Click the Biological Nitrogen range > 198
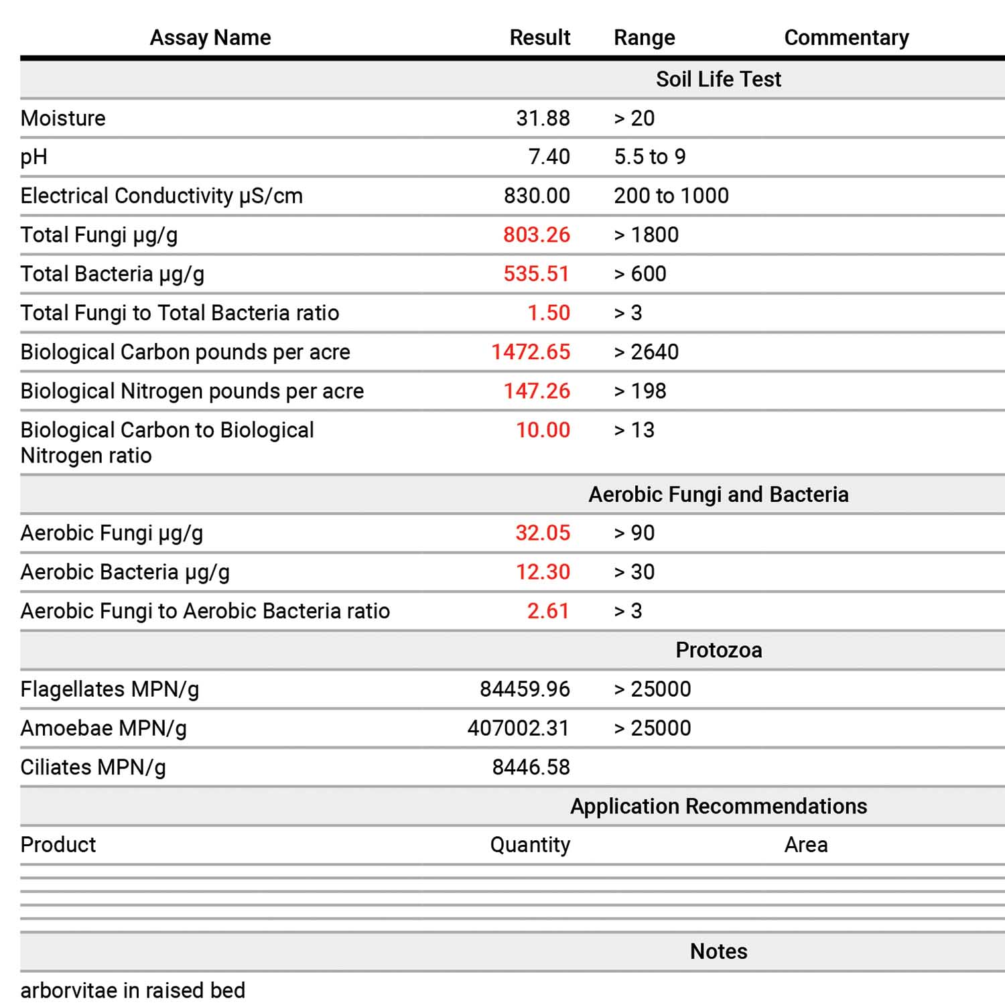The image size is (1005, 1005). click(640, 391)
